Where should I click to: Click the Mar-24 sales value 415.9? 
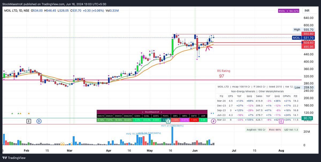pyautogui.click(x=259, y=101)
